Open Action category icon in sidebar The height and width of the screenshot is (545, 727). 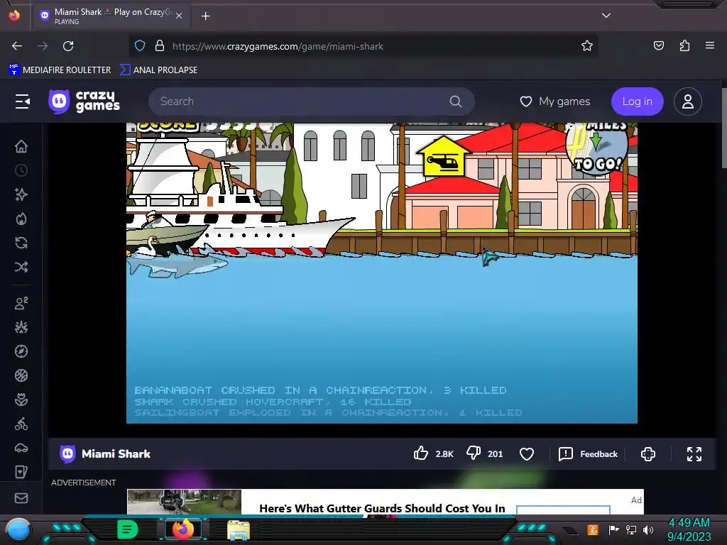[21, 327]
